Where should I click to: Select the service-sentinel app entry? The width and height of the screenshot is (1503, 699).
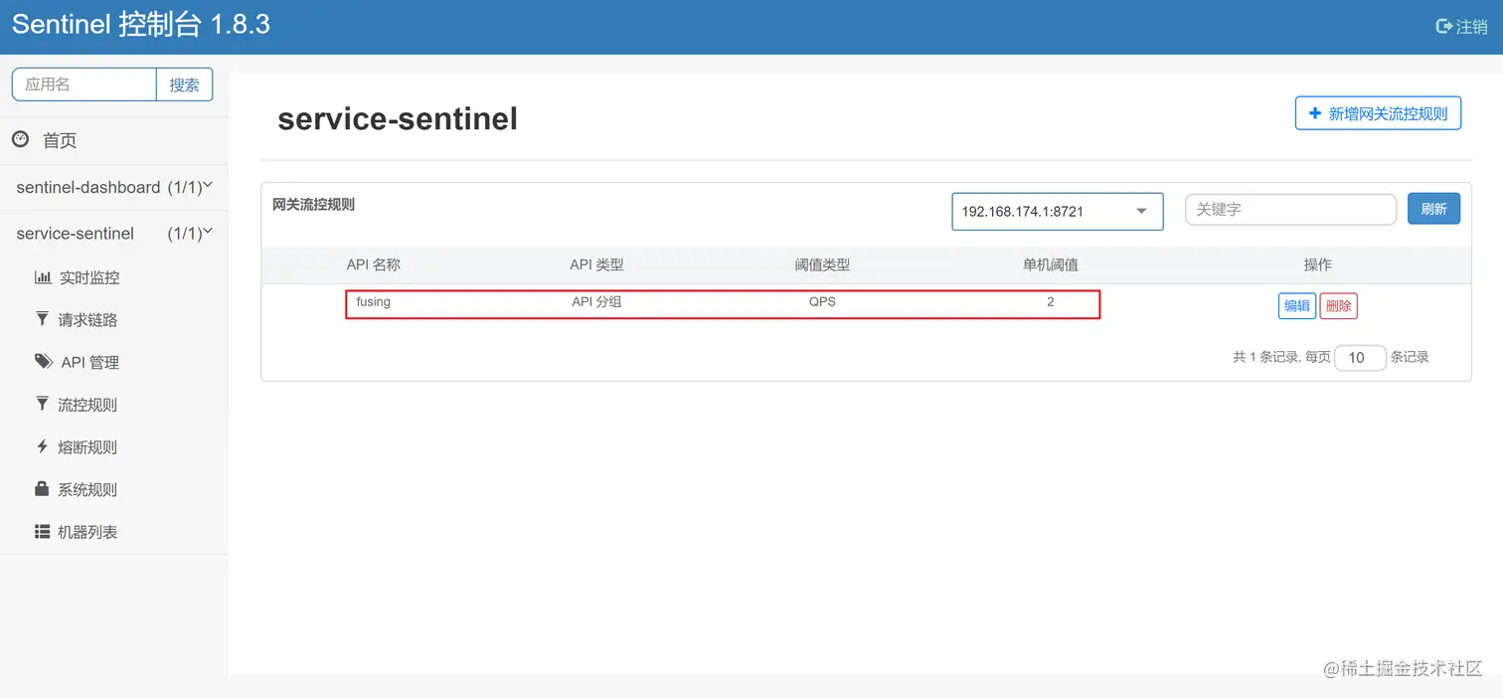pos(114,234)
